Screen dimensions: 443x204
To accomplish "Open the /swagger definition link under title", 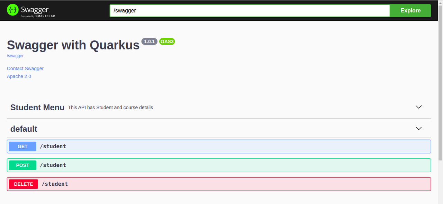I will tap(15, 56).
